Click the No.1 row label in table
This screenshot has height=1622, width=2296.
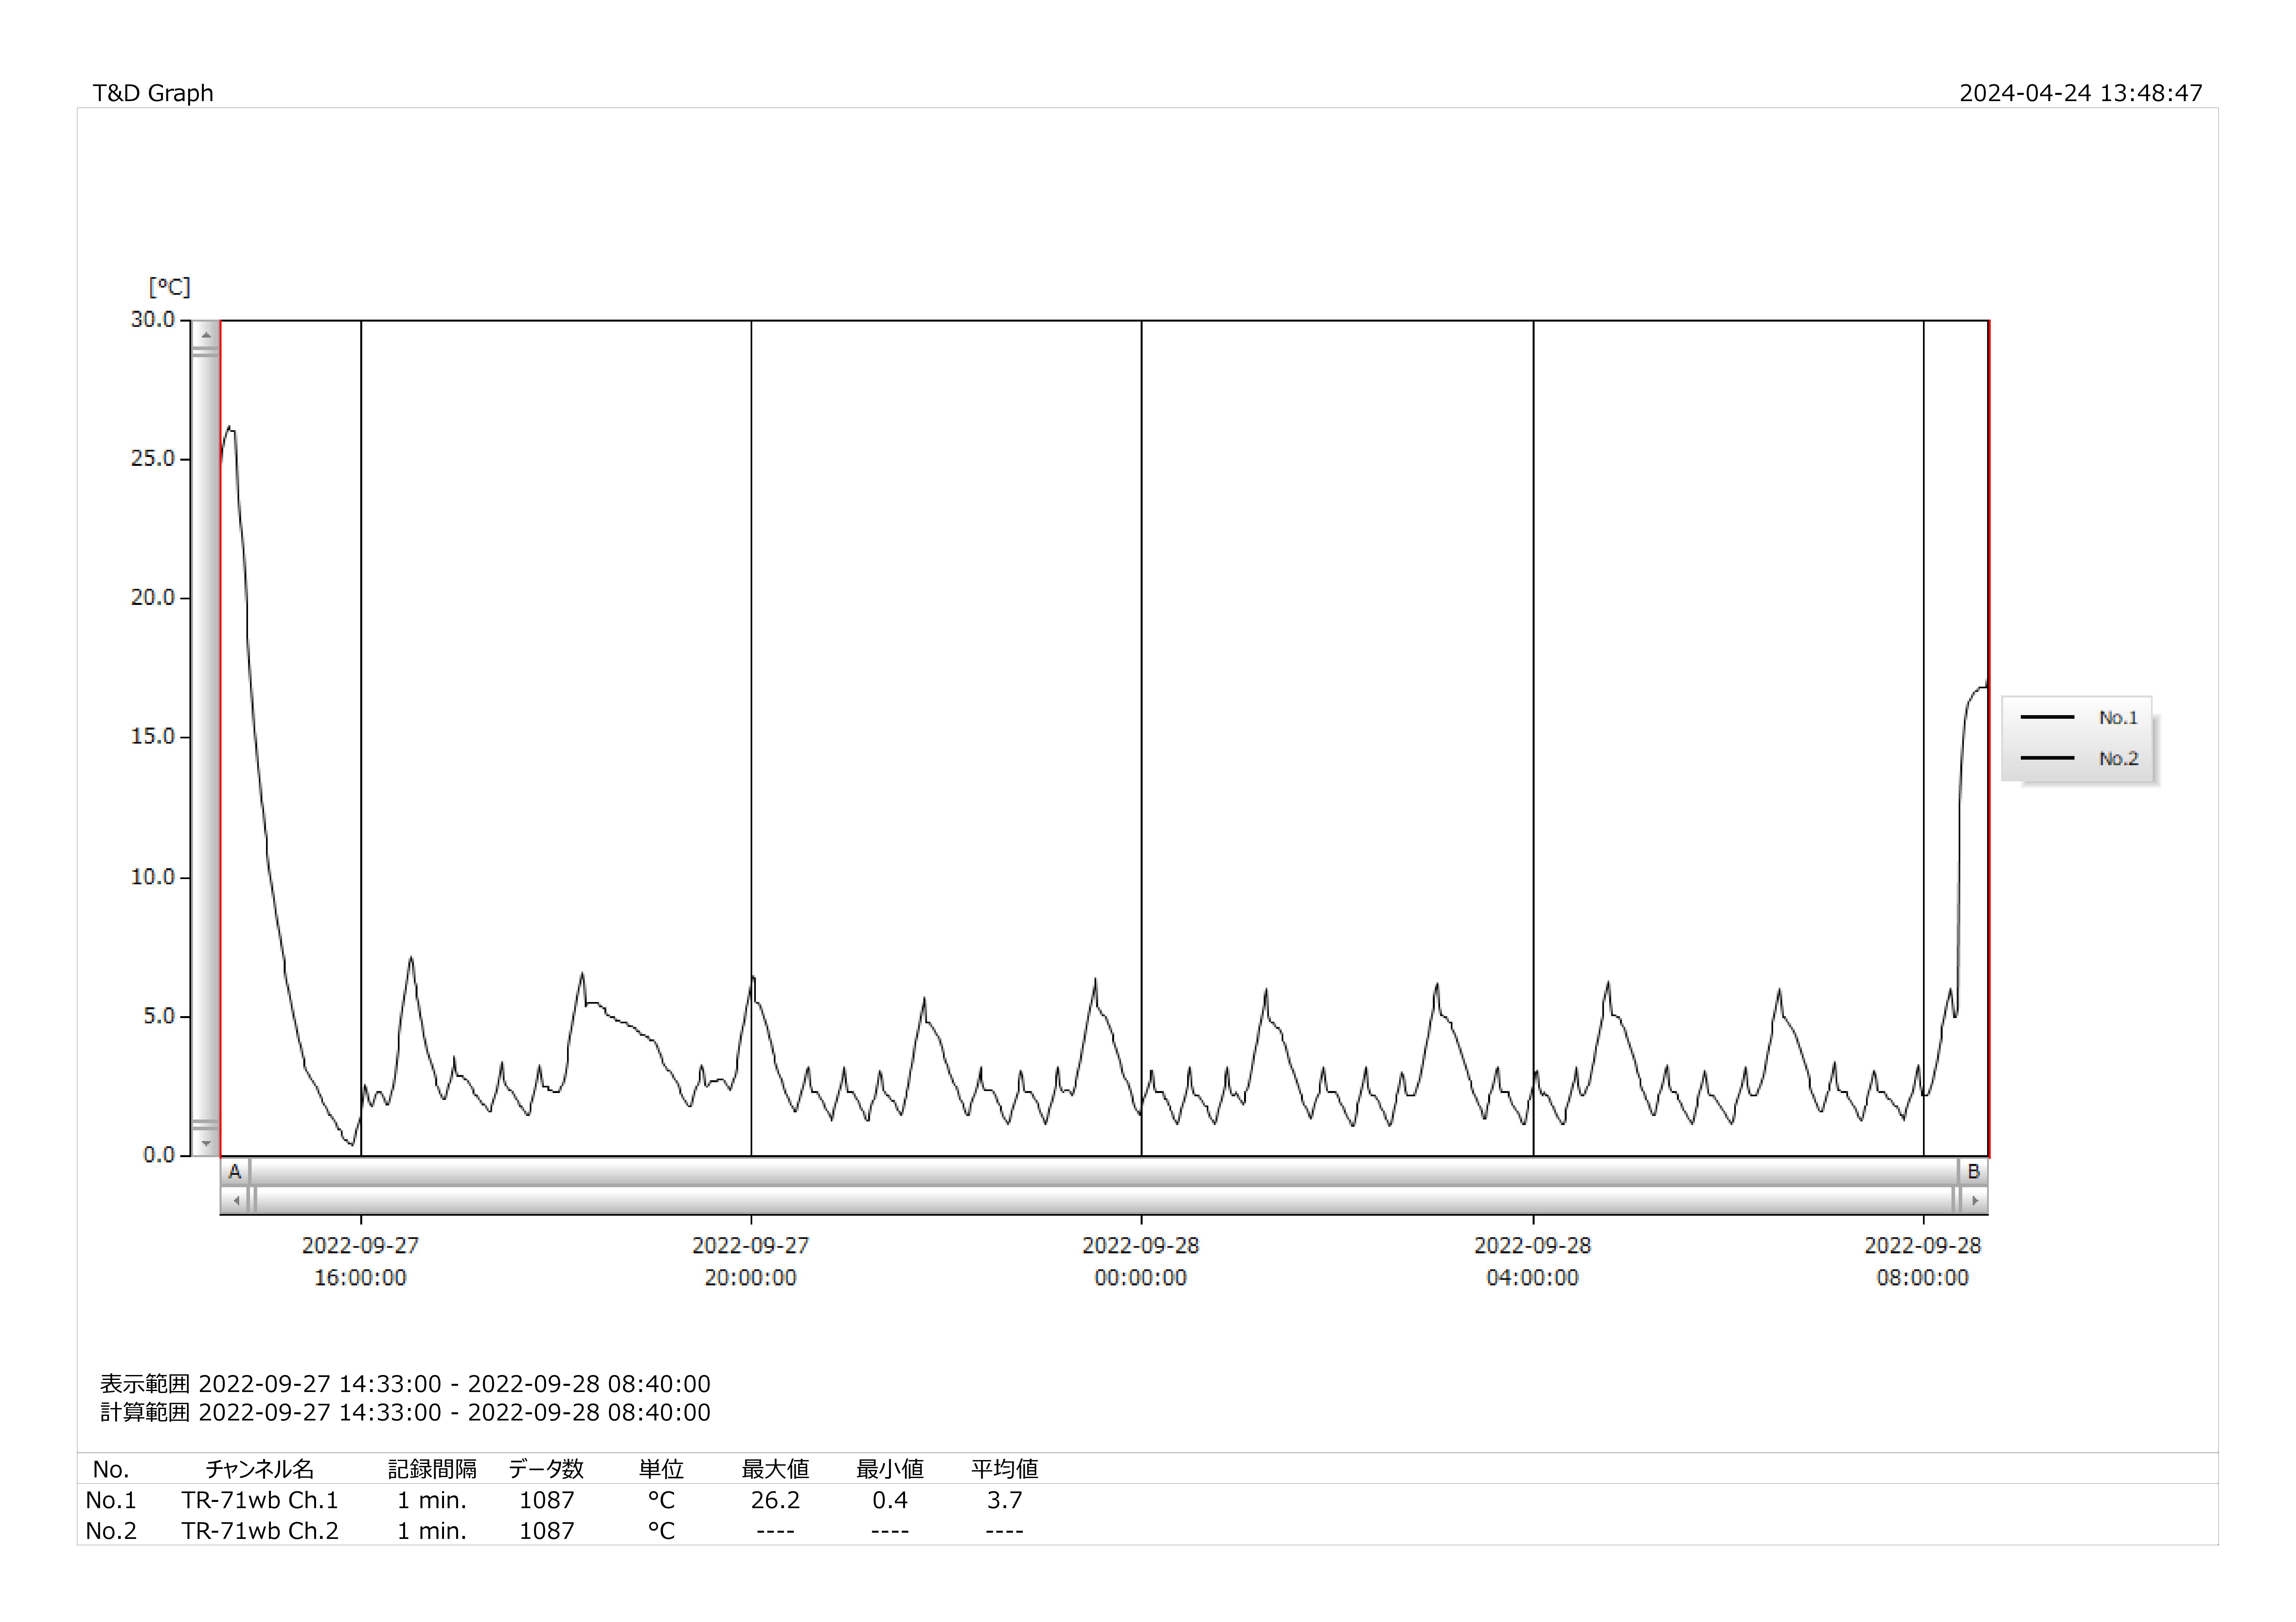click(111, 1500)
